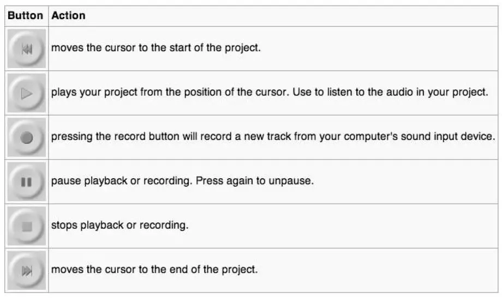
Task: Pause using the pause button icon
Action: click(27, 182)
